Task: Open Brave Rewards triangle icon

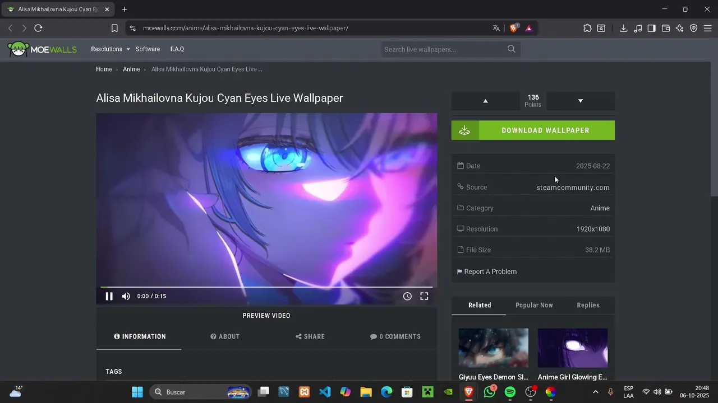Action: (528, 28)
